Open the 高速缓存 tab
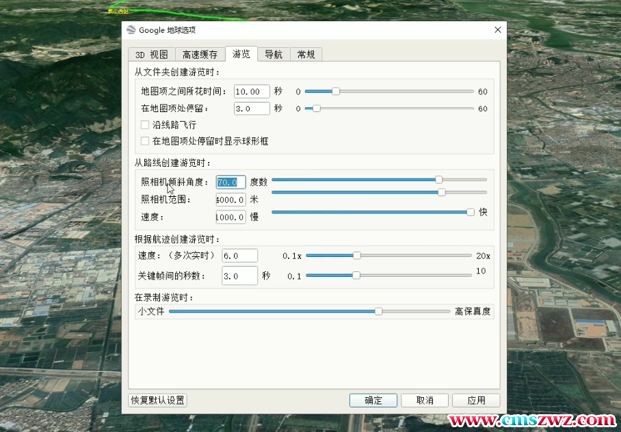The height and width of the screenshot is (432, 621). tap(200, 55)
